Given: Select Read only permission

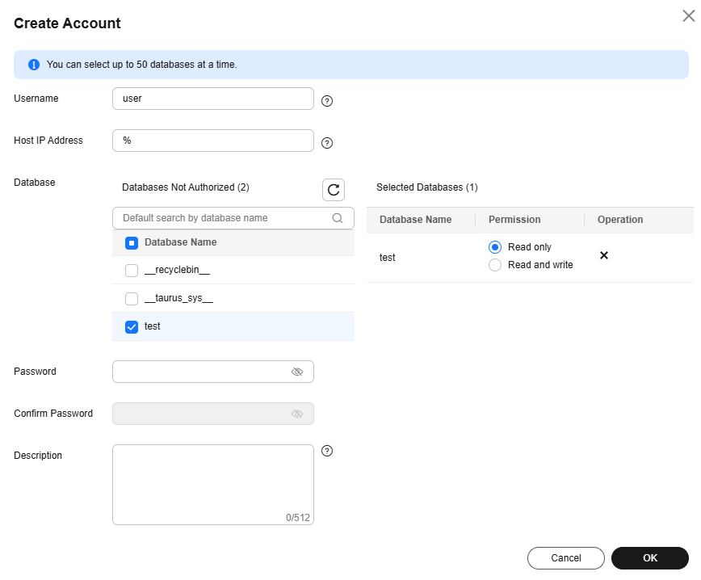Looking at the screenshot, I should 495,247.
